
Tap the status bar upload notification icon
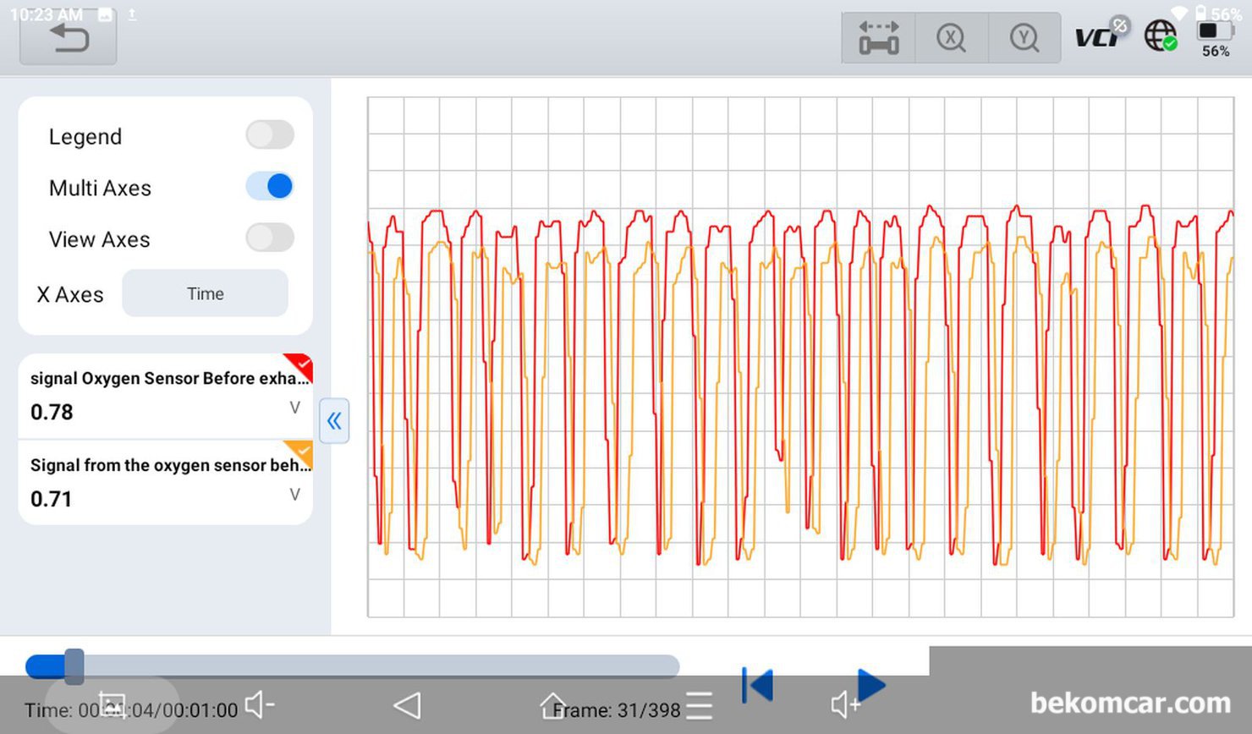tap(132, 14)
